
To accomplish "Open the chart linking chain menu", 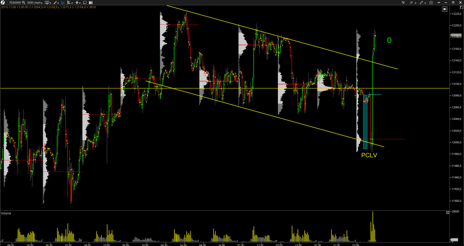I will (421, 3).
